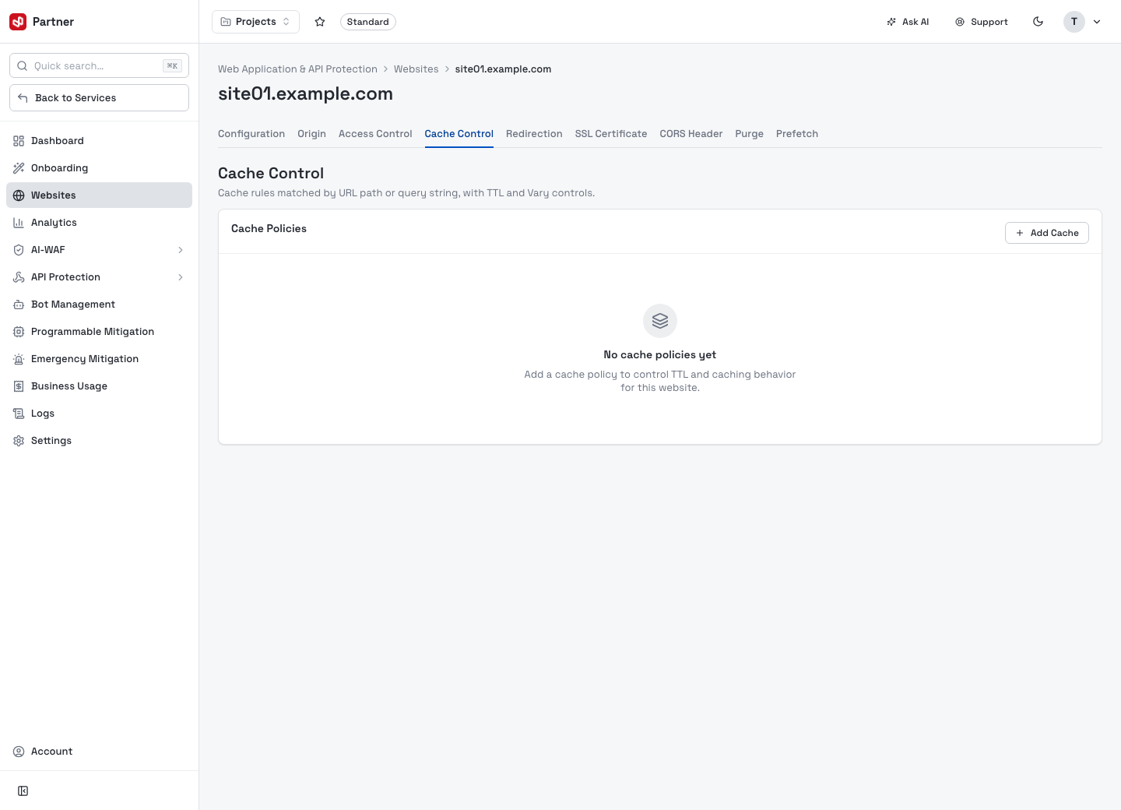
Task: Click the Account user icon
Action: coord(19,752)
